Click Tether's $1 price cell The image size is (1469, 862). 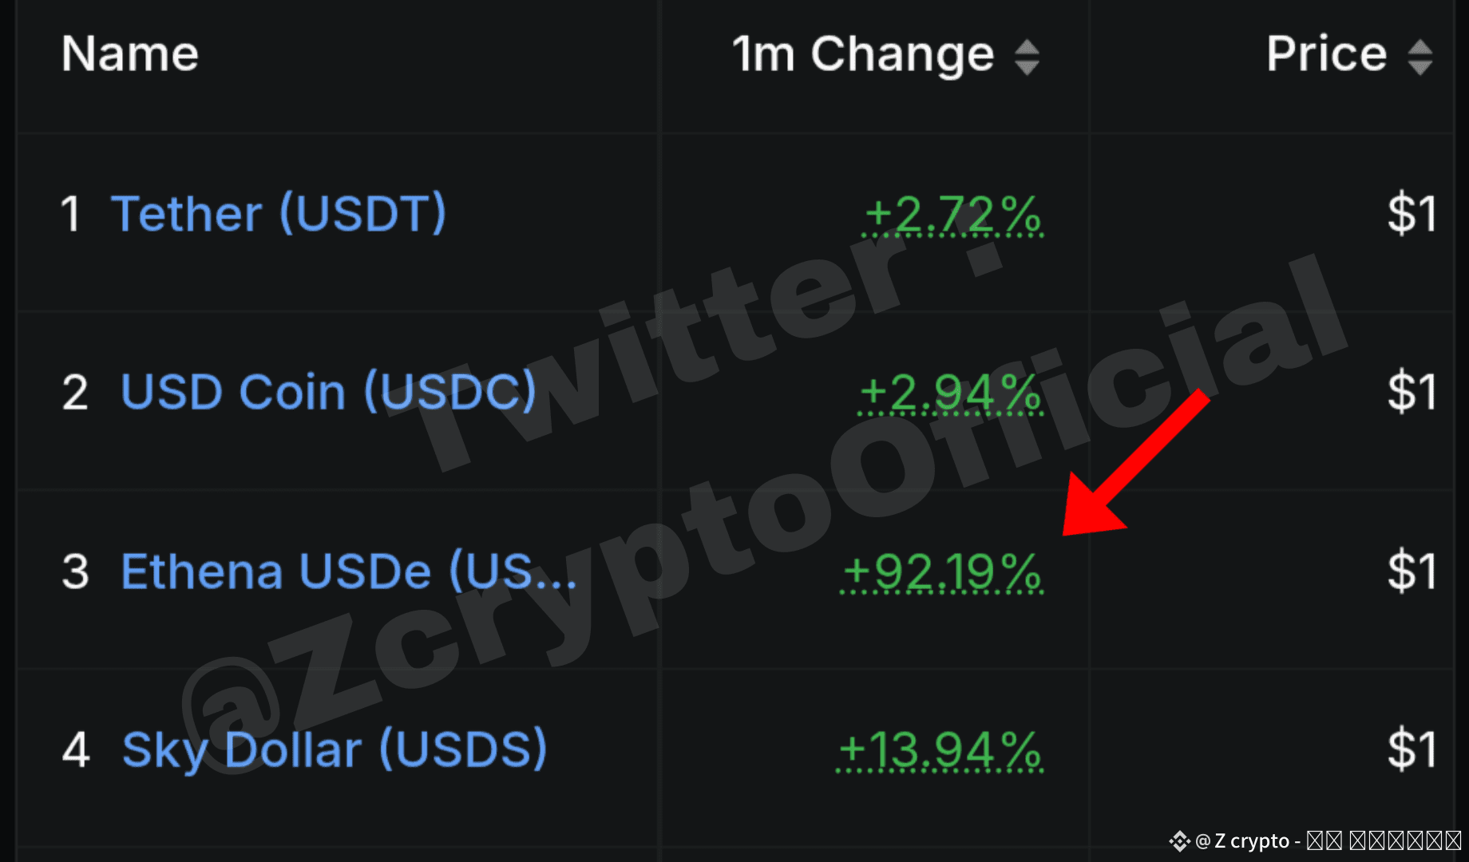point(1412,214)
